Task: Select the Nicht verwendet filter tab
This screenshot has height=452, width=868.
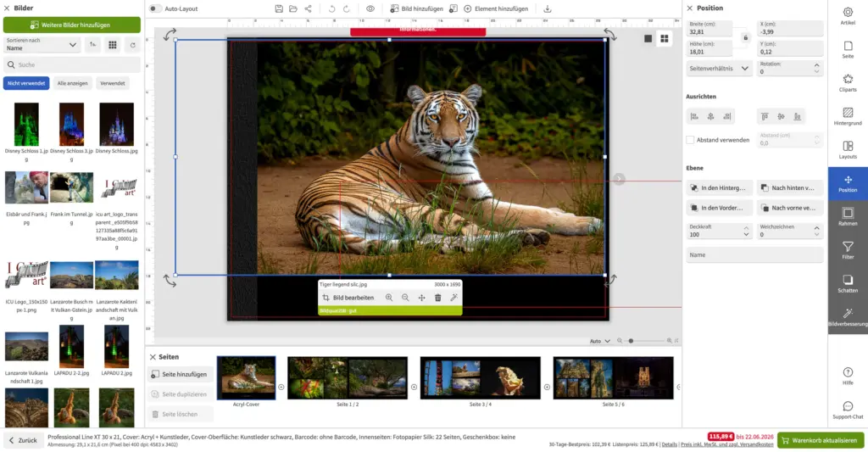Action: pos(26,83)
